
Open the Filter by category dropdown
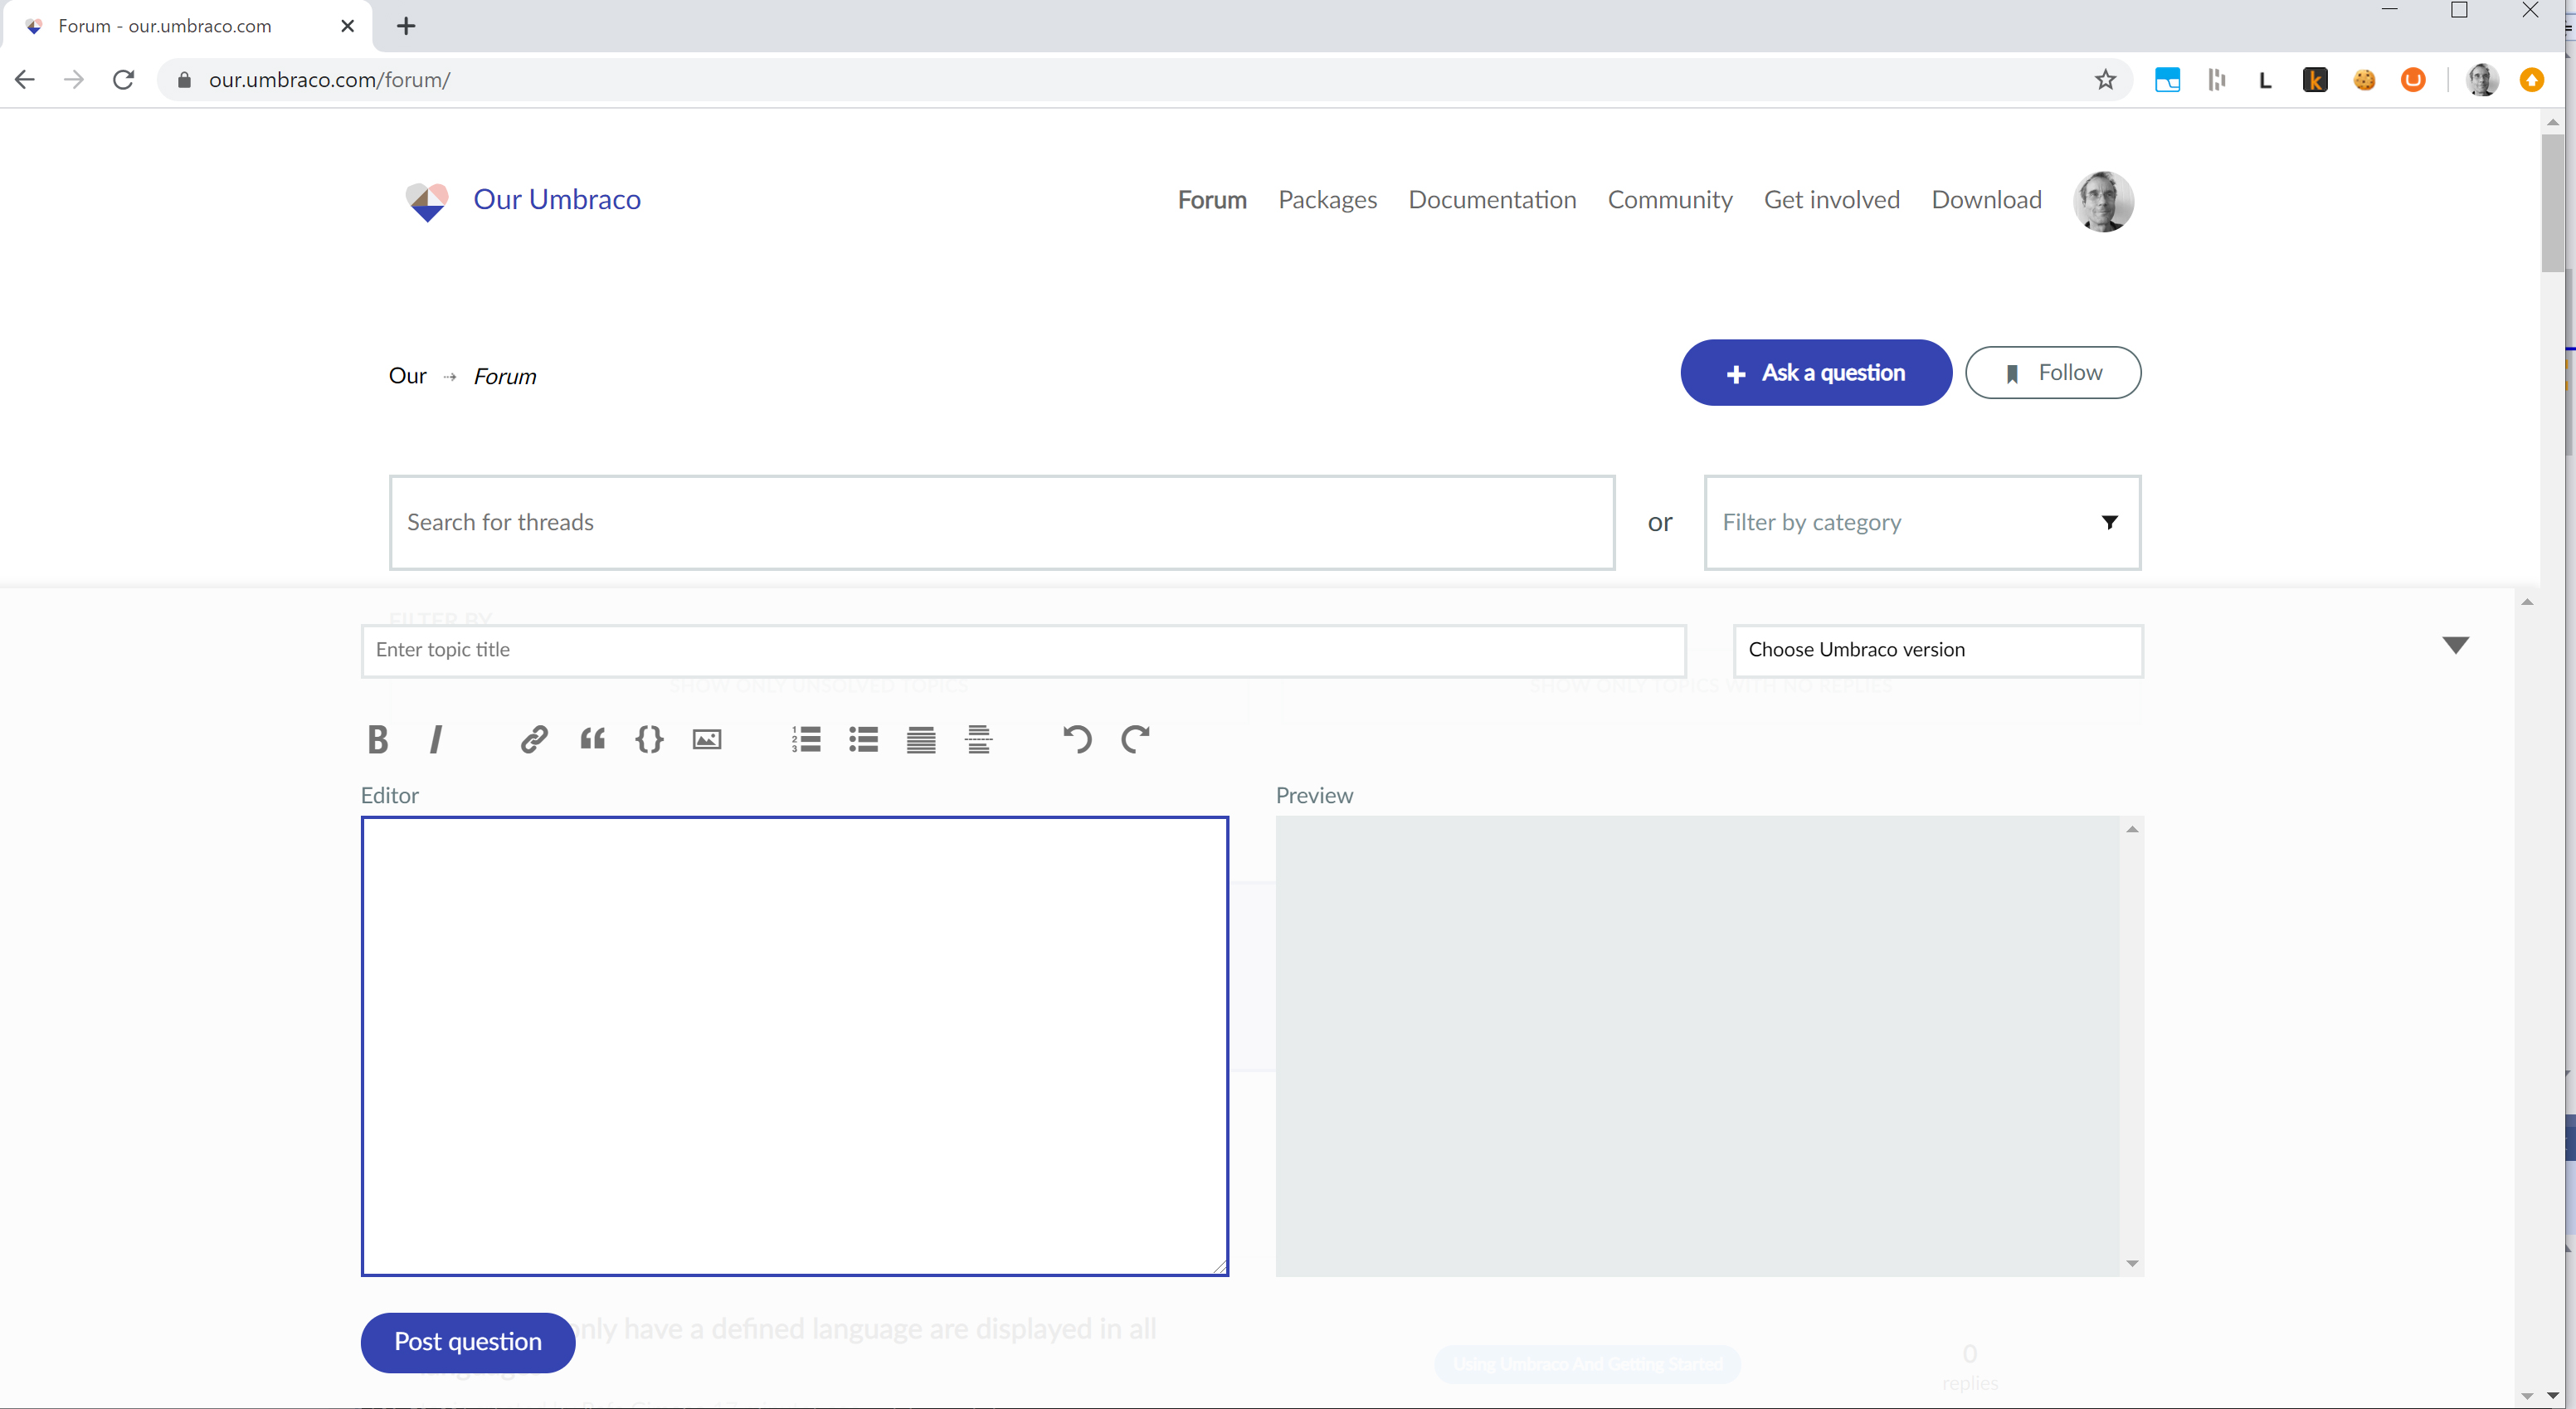coord(1921,522)
